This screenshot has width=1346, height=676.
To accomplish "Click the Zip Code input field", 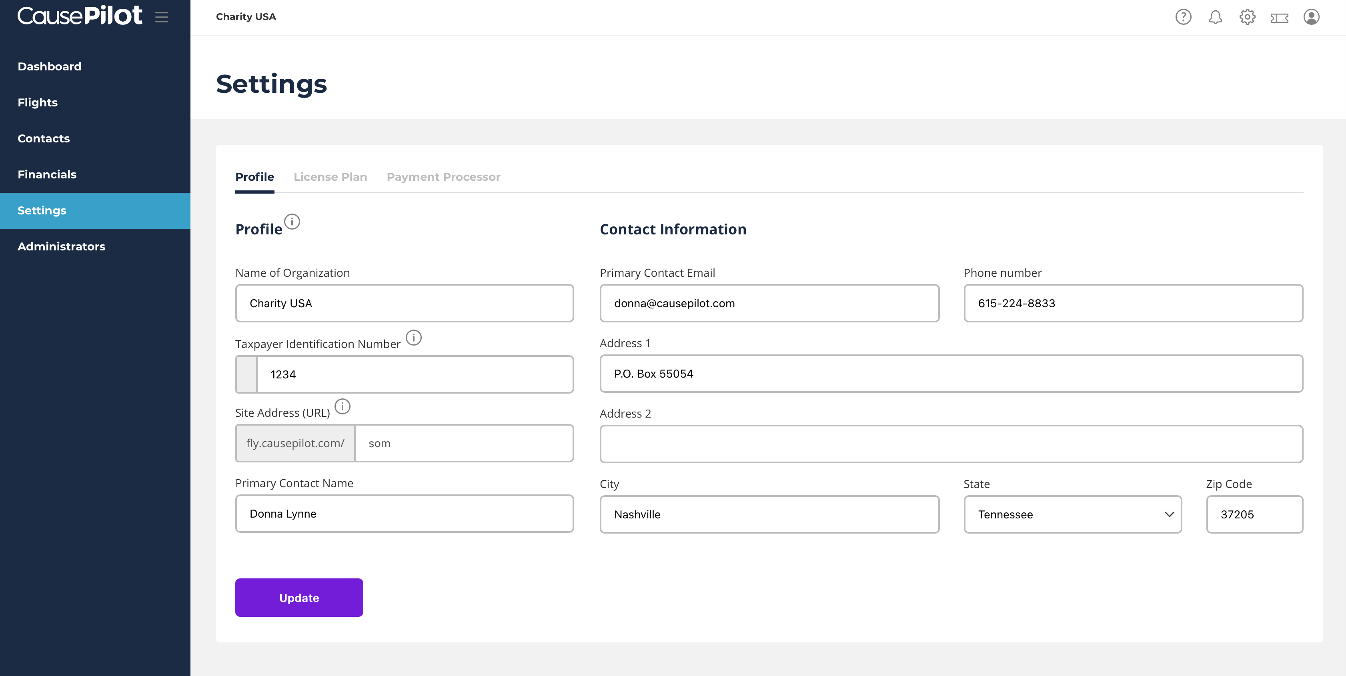I will pos(1254,514).
